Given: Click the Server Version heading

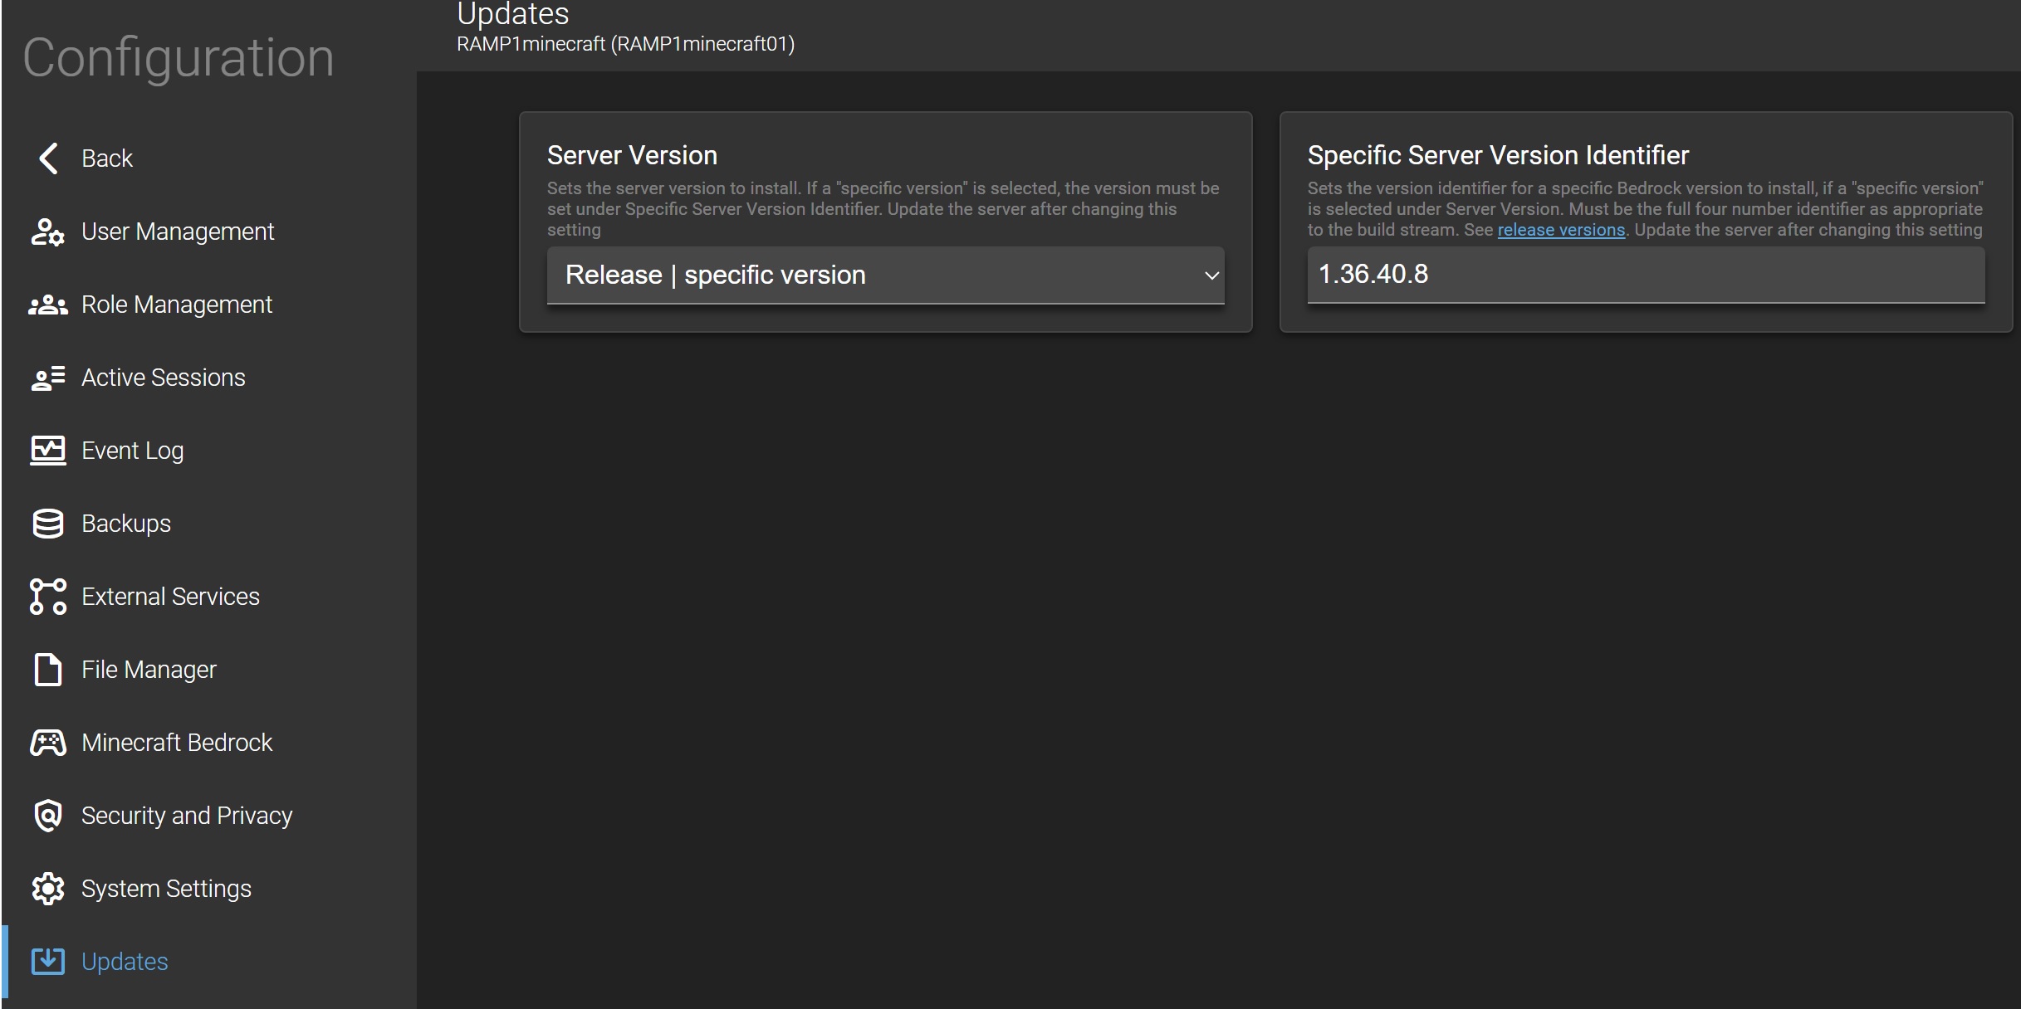Looking at the screenshot, I should coord(632,155).
